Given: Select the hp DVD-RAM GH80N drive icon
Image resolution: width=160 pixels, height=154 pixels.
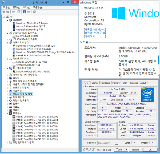Looking at the screenshot, I should (x=14, y=36).
